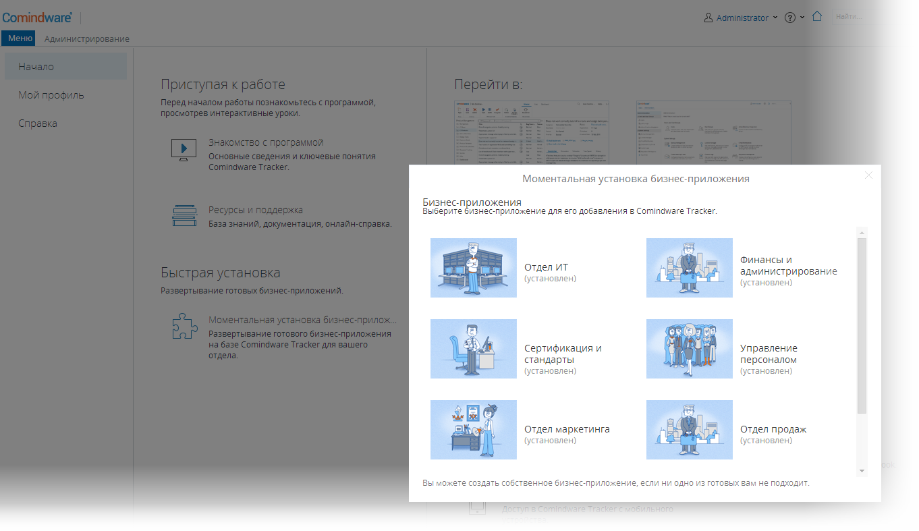Open Моментальная установка бизнес-приложения link
919x531 pixels.
pos(303,320)
